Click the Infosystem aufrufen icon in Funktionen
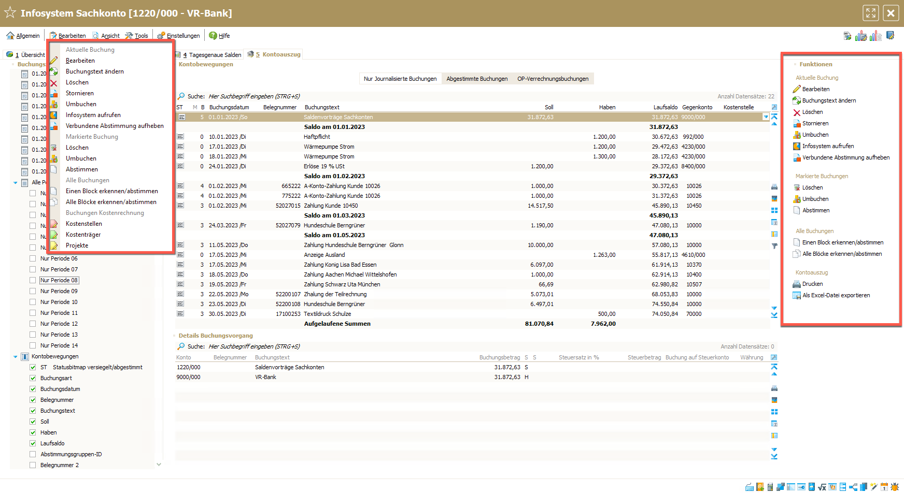 tap(797, 147)
